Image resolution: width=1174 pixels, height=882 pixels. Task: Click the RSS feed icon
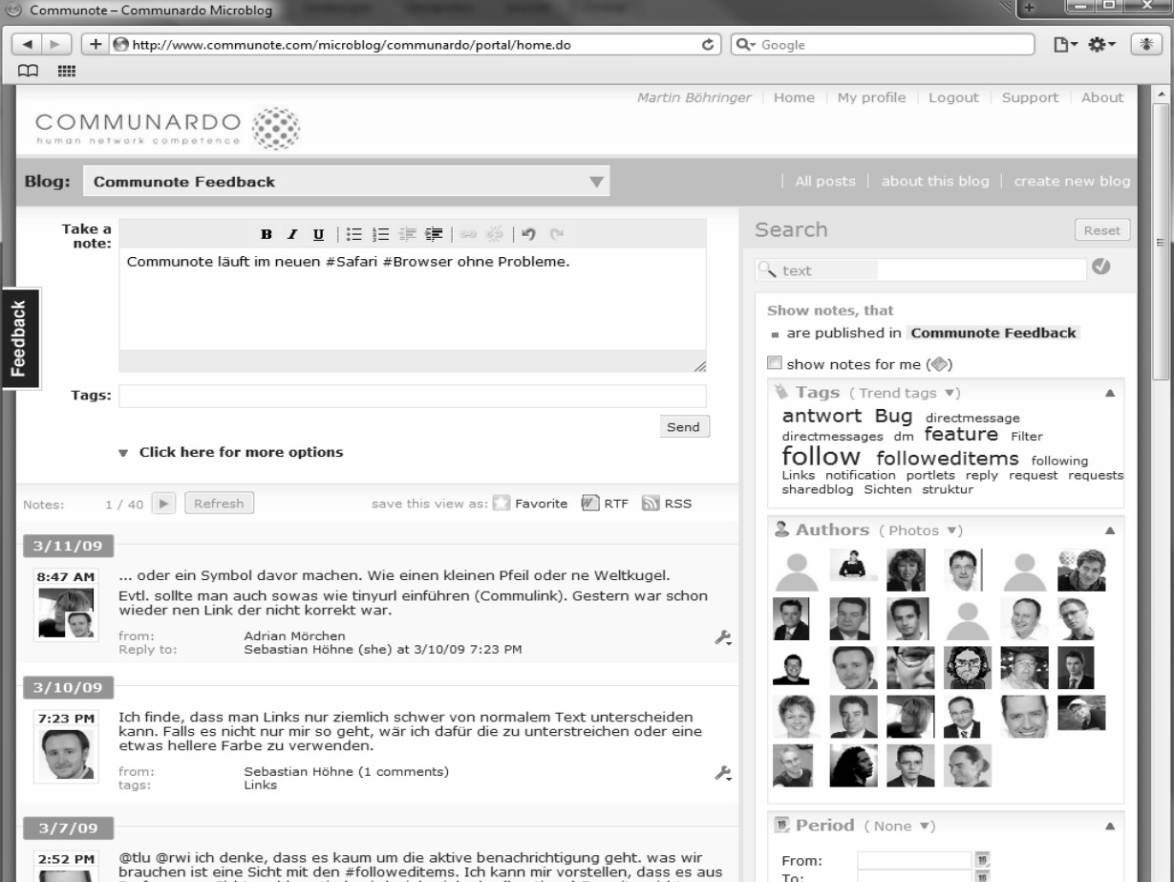tap(651, 504)
